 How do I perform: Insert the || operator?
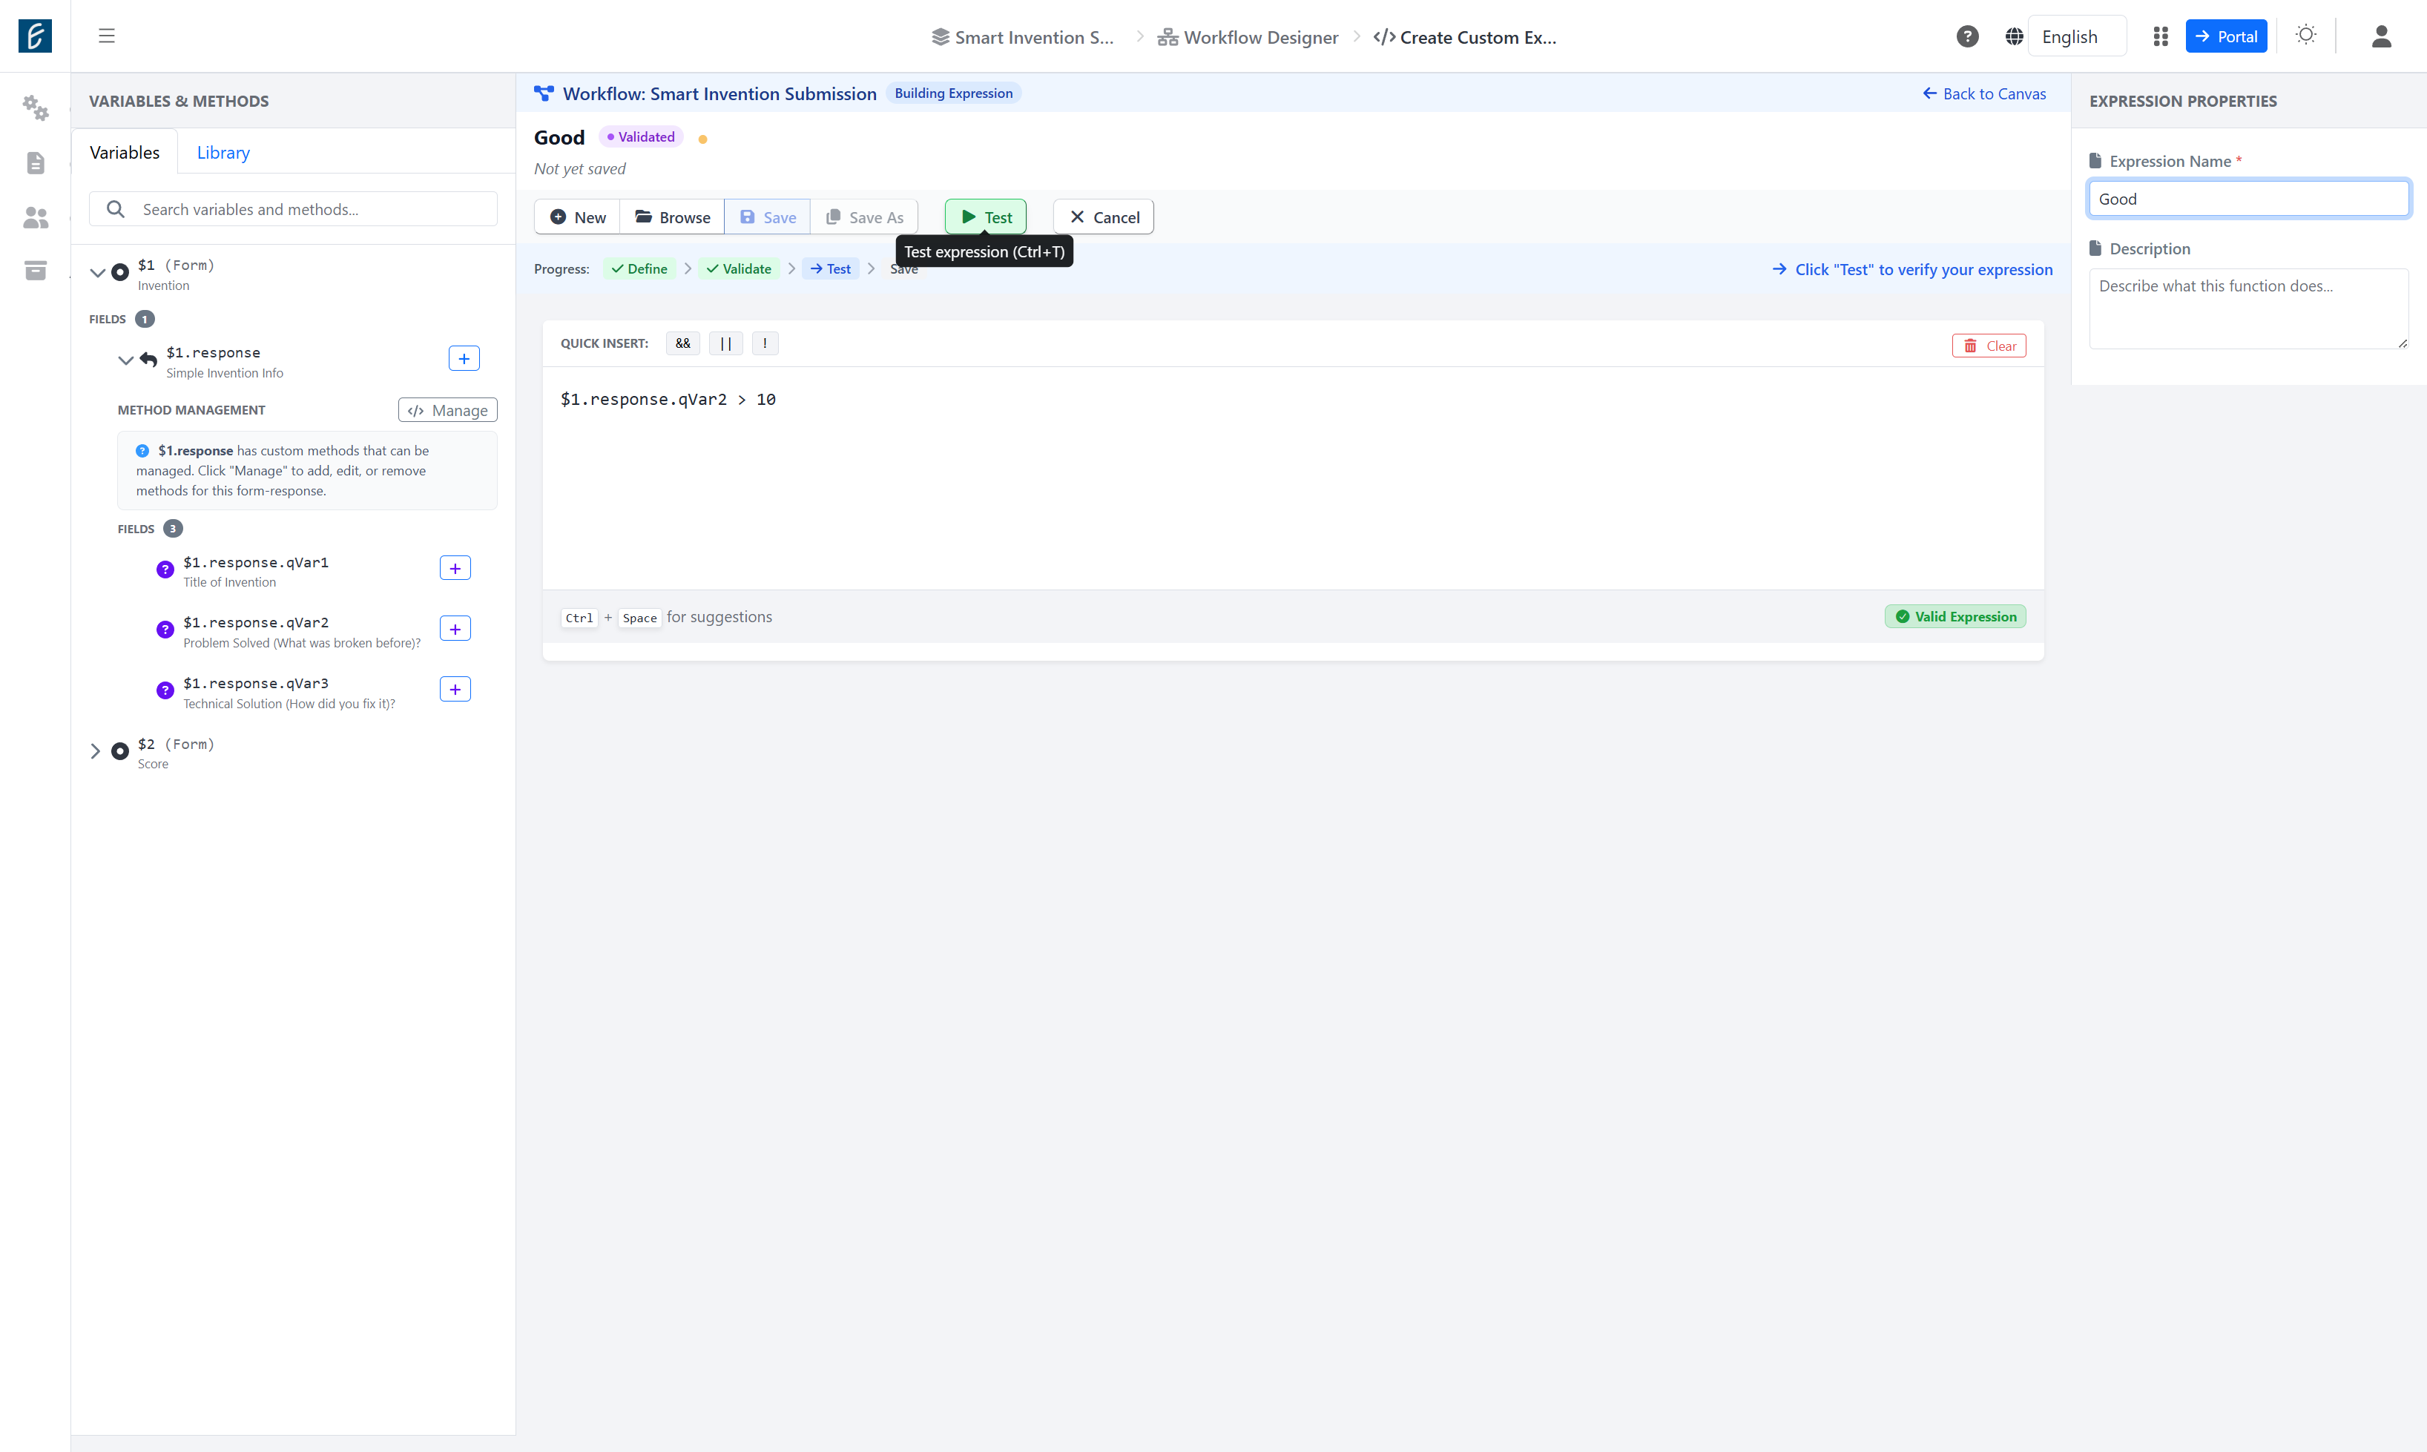726,343
